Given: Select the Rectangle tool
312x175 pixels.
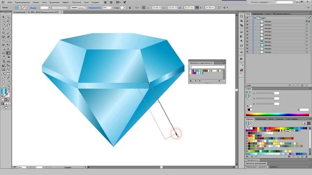Looking at the screenshot, I should point(3,33).
